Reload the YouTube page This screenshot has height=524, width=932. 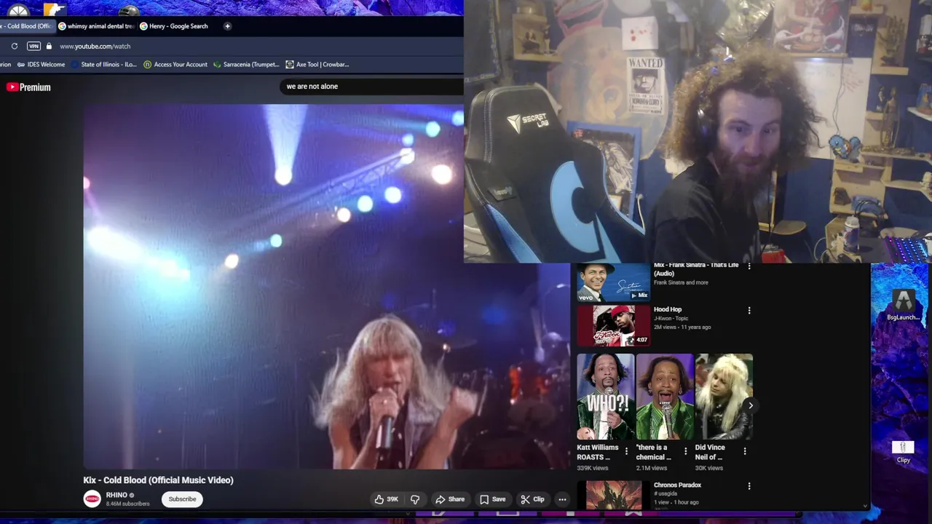tap(14, 46)
